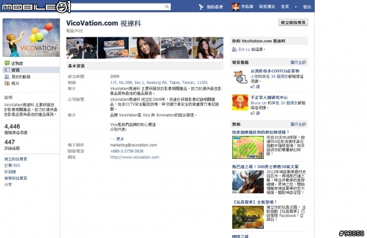Click the 447 talking-about count
The width and height of the screenshot is (367, 238).
10,142
